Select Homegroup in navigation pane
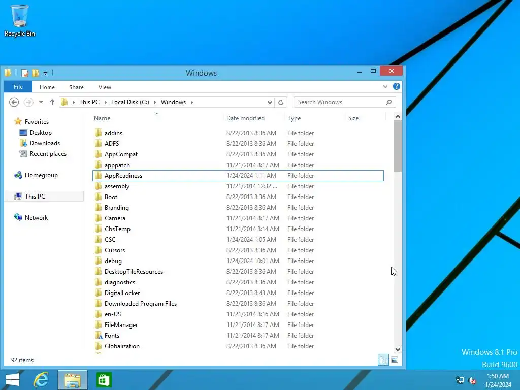 point(36,175)
